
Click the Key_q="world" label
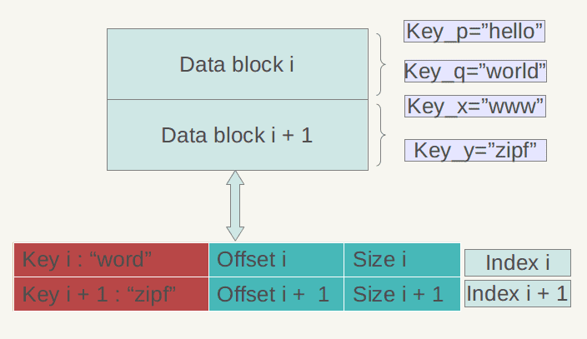[x=475, y=72]
